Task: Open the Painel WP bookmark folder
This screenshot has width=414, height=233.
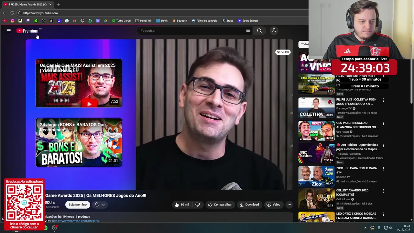Action: (143, 21)
